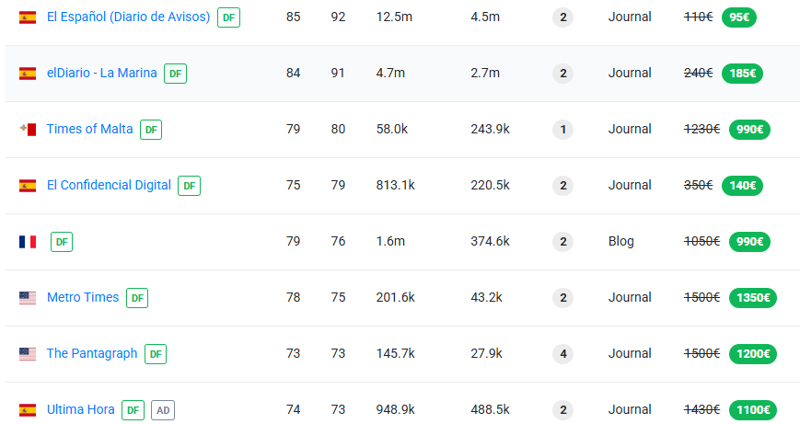The height and width of the screenshot is (424, 800).
Task: Click the 185€ price button
Action: (743, 74)
